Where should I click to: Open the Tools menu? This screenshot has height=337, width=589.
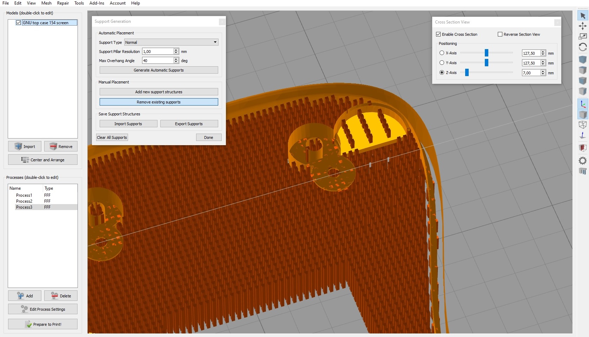coord(79,3)
